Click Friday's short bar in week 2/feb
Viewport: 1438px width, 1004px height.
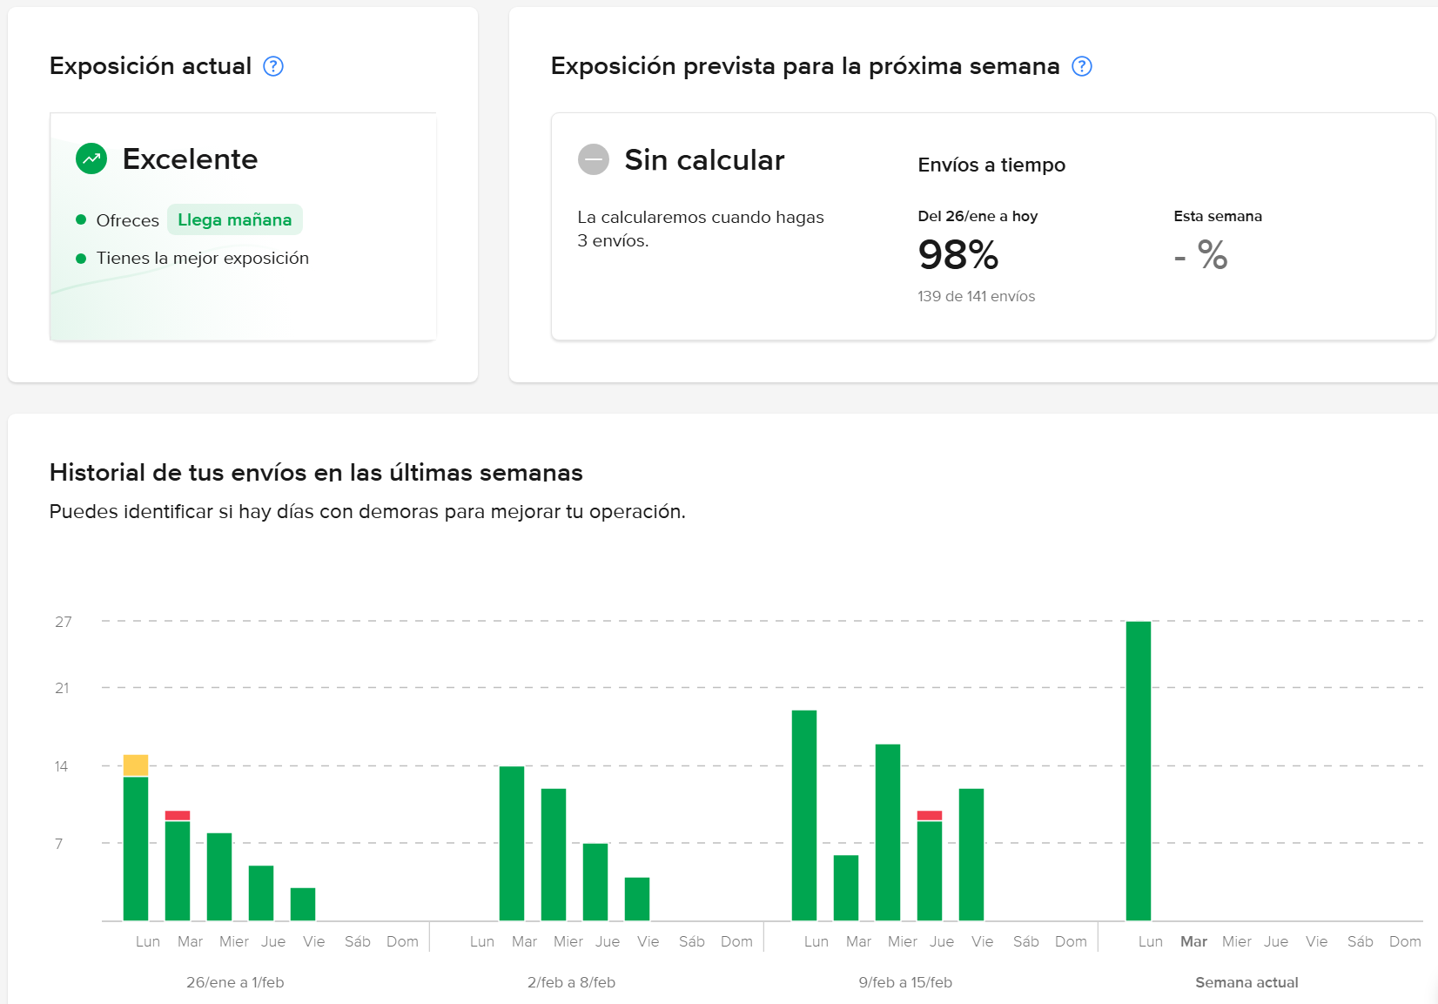(638, 897)
